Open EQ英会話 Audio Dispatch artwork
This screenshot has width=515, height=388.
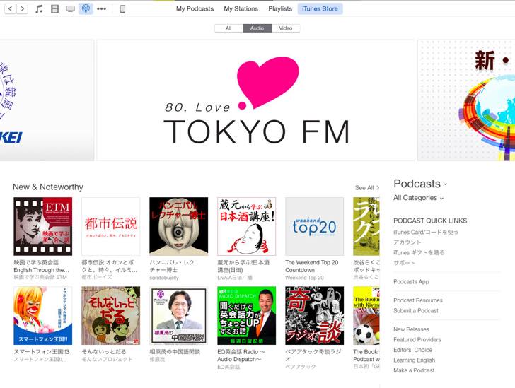coord(247,316)
